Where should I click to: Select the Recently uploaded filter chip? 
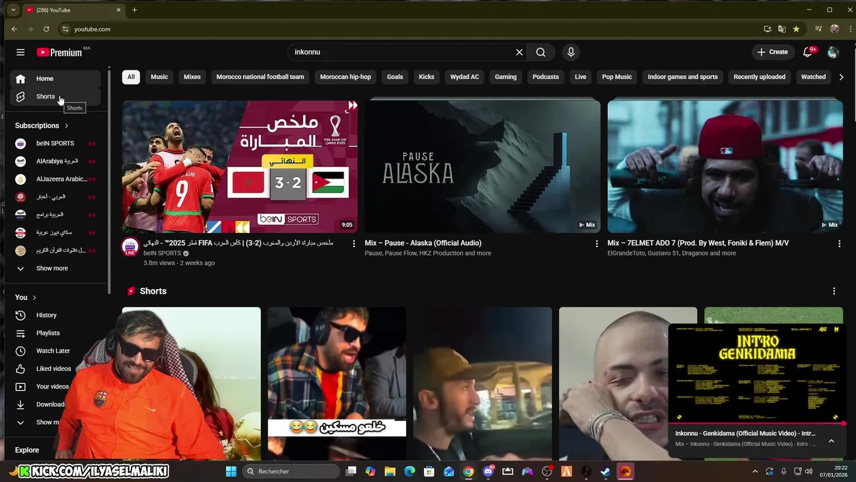[x=759, y=77]
